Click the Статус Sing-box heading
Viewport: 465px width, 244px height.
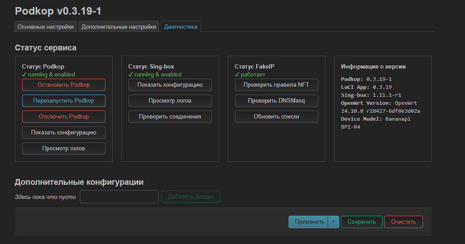tap(151, 67)
